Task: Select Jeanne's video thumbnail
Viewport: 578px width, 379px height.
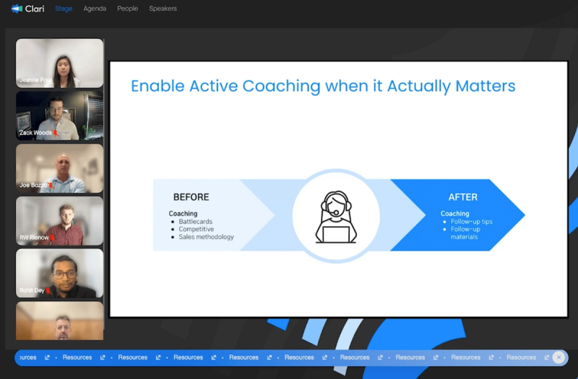Action: coord(60,63)
